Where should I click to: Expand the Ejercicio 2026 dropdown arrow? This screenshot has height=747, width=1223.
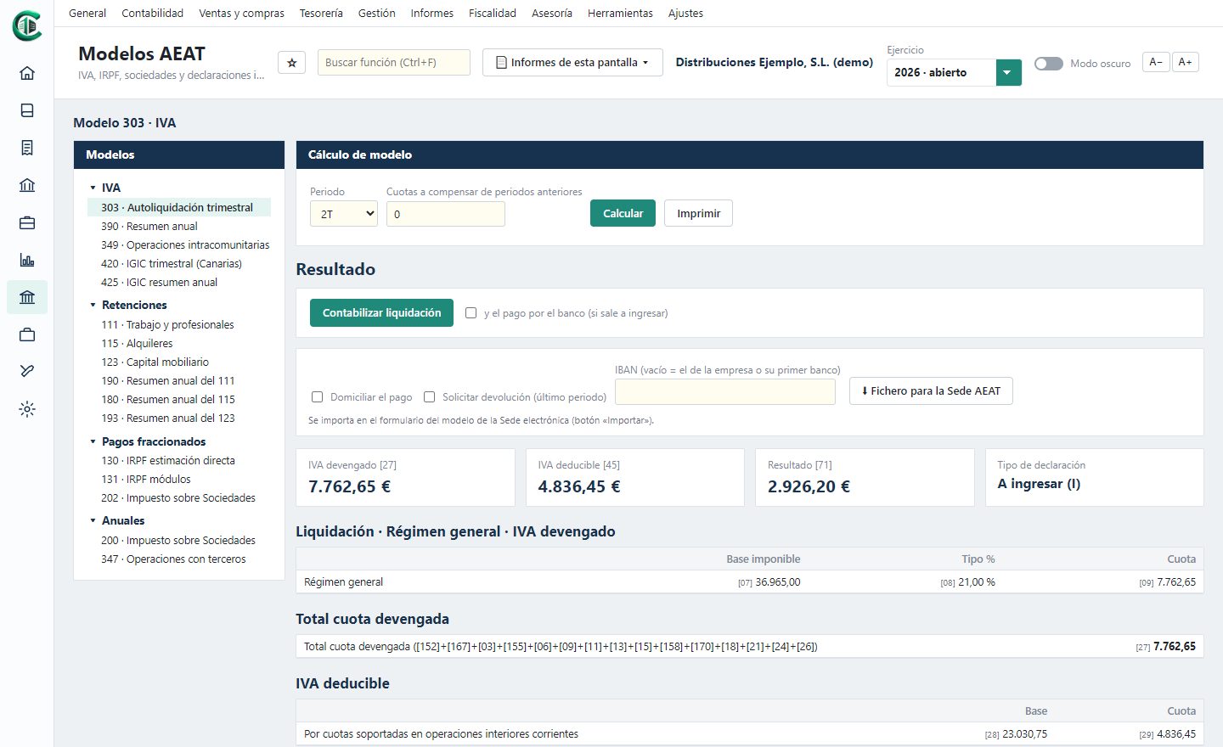coord(1007,73)
